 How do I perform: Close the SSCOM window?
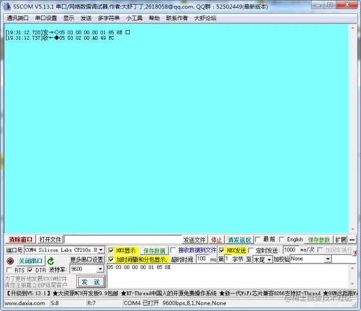pos(347,5)
